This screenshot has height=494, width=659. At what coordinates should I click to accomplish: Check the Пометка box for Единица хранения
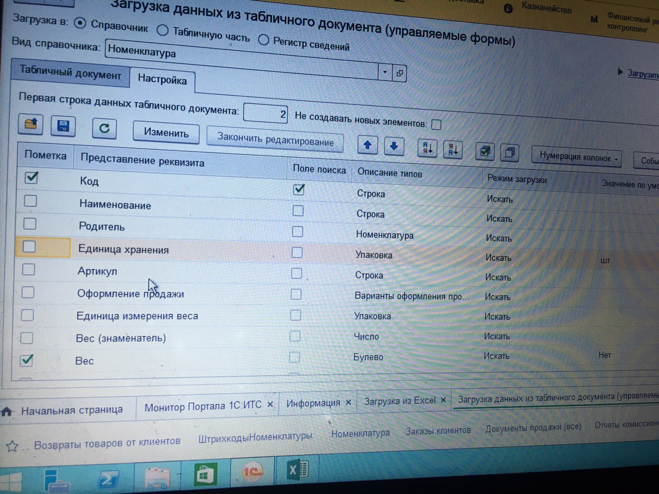pyautogui.click(x=29, y=246)
